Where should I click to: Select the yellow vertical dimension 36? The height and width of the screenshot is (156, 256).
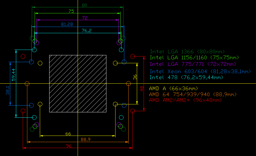135,77
